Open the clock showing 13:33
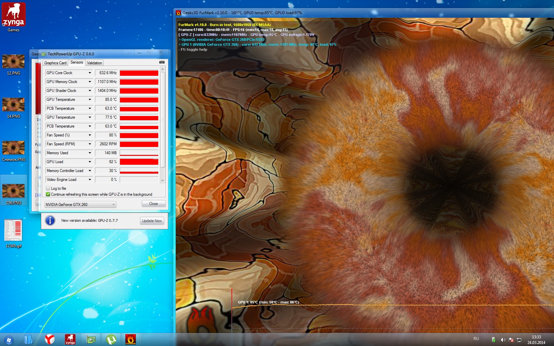 click(x=536, y=340)
